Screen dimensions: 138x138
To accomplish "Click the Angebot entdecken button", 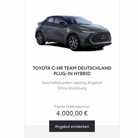I will point(72,126).
